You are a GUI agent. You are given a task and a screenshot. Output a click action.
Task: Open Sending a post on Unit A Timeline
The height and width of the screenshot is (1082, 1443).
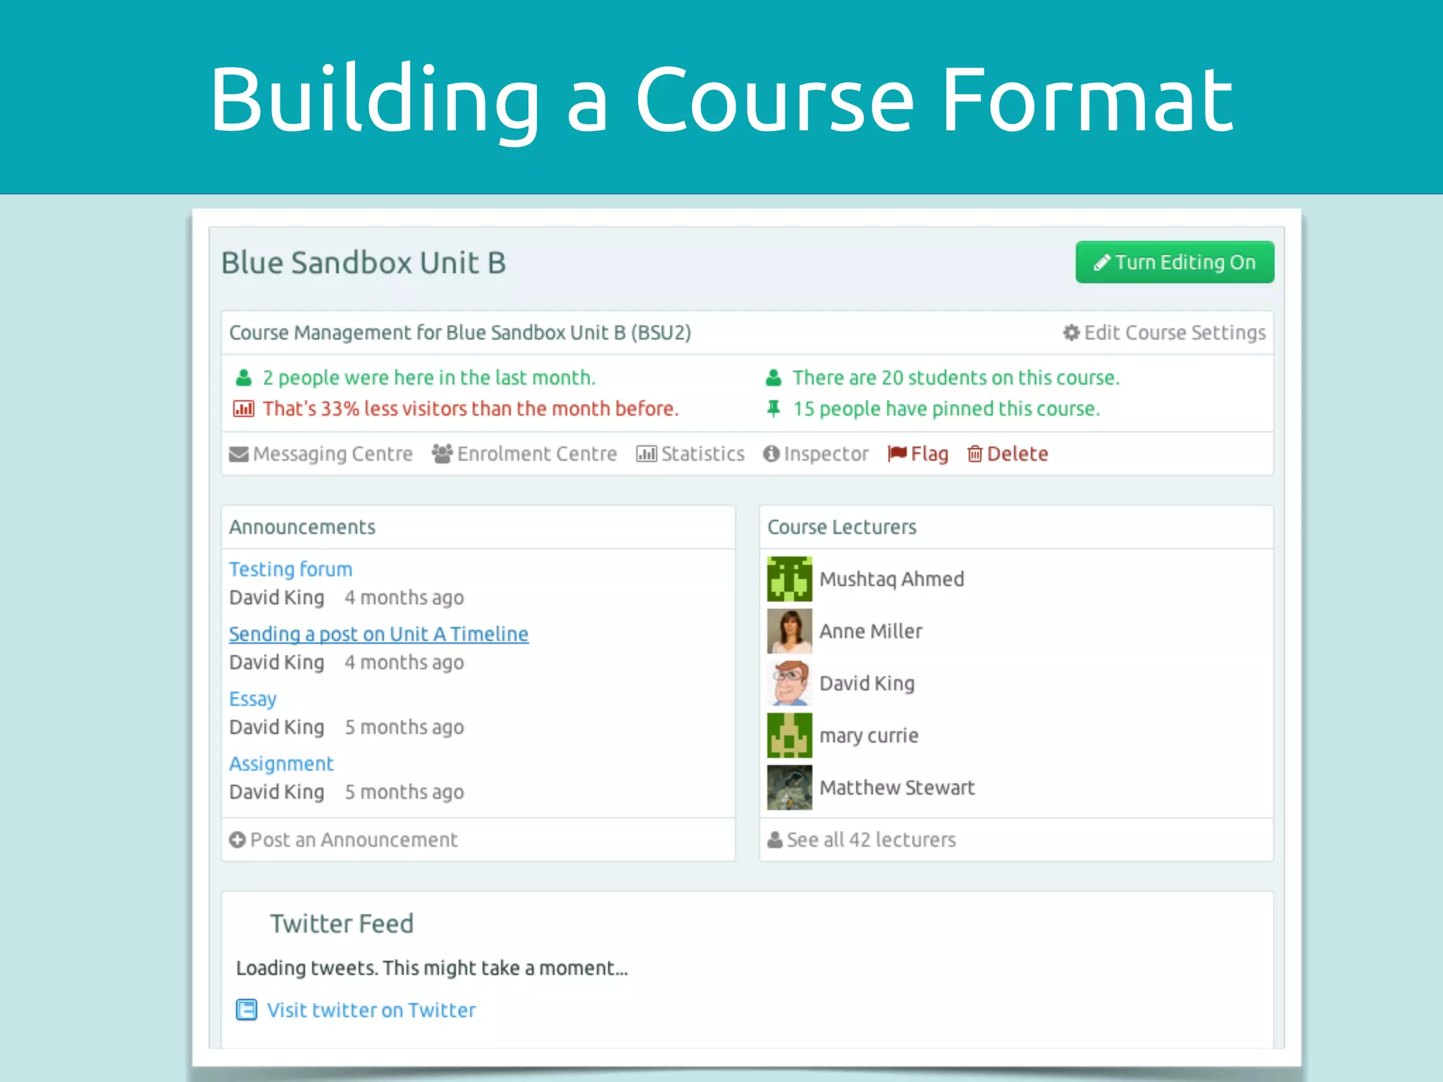[378, 634]
